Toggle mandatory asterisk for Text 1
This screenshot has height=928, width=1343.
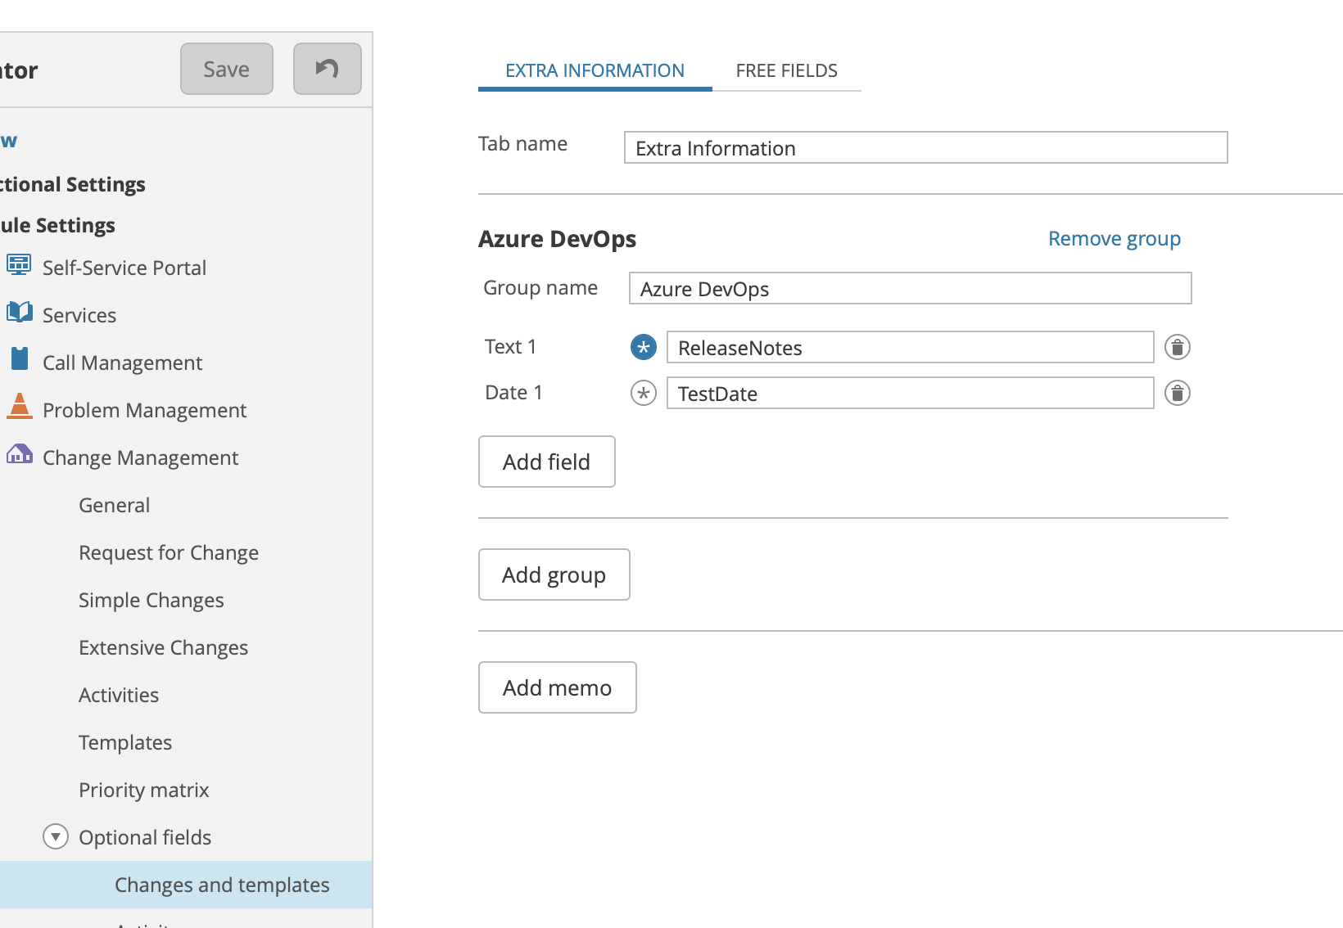643,347
